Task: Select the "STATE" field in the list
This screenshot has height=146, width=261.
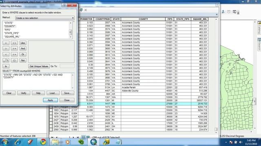Action: [x=9, y=23]
